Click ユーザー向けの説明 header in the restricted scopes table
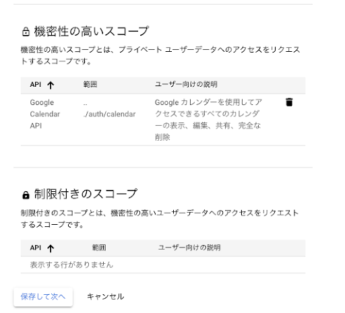This screenshot has height=313, width=345. [x=189, y=248]
